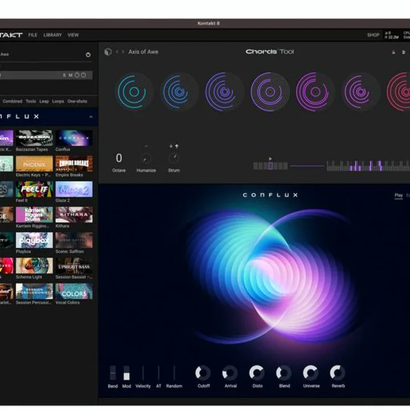Filter library by Tools

click(x=31, y=101)
